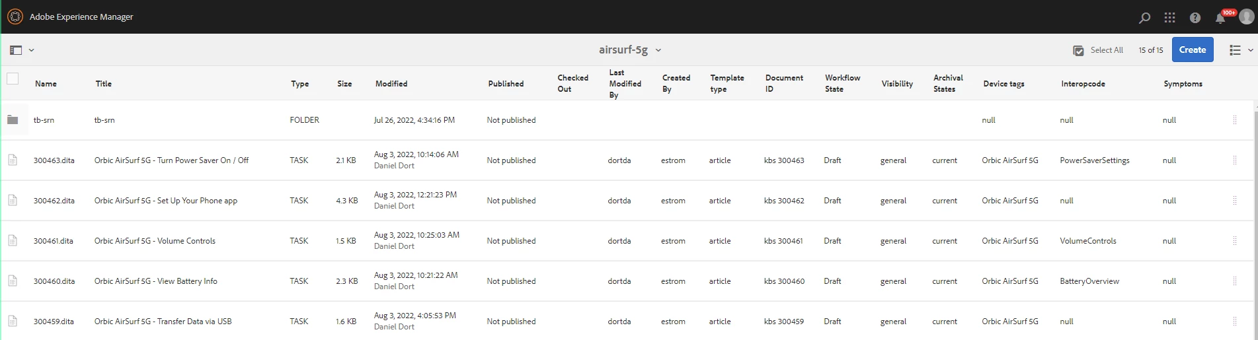Open the Adobe Experience Manager logo icon
The height and width of the screenshot is (340, 1258).
coord(15,17)
